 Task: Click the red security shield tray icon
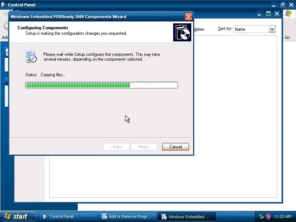pos(268,216)
